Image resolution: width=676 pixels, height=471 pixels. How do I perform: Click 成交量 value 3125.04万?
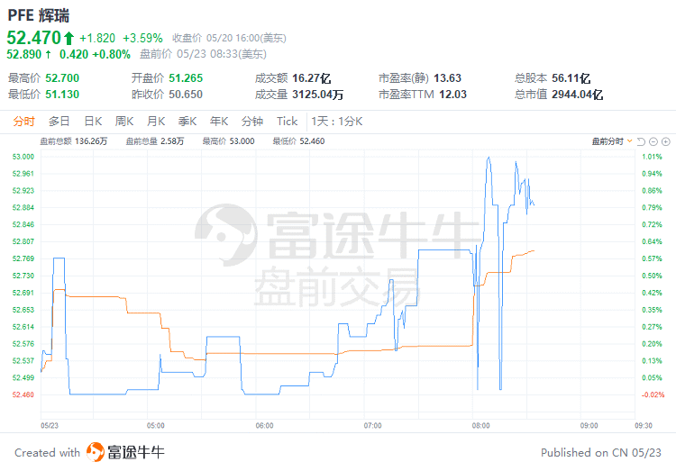(x=318, y=95)
